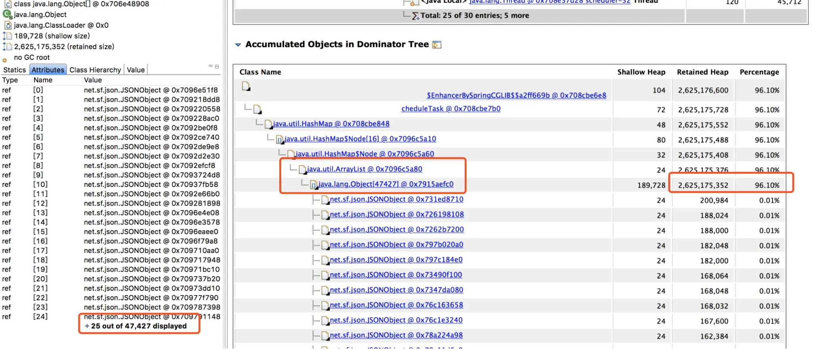The height and width of the screenshot is (351, 813).
Task: Open the JSONObject @ 0x78a224a98 link
Action: pos(396,335)
